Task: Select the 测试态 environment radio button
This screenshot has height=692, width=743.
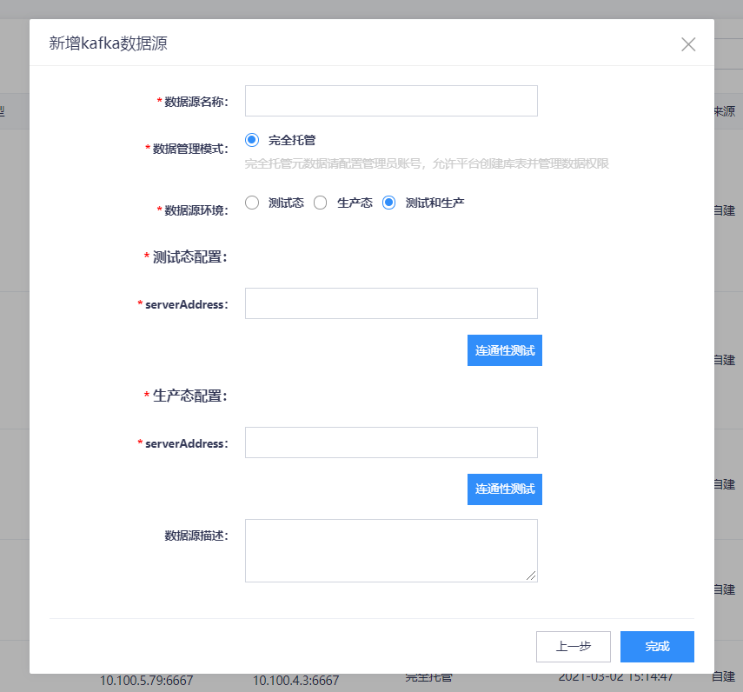Action: (x=252, y=203)
